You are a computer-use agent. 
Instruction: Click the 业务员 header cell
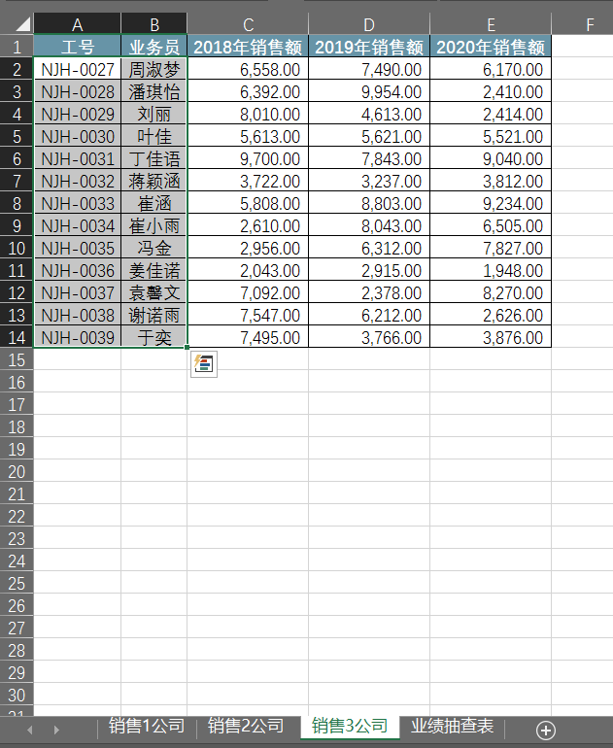(154, 47)
